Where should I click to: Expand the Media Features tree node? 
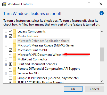(6, 37)
